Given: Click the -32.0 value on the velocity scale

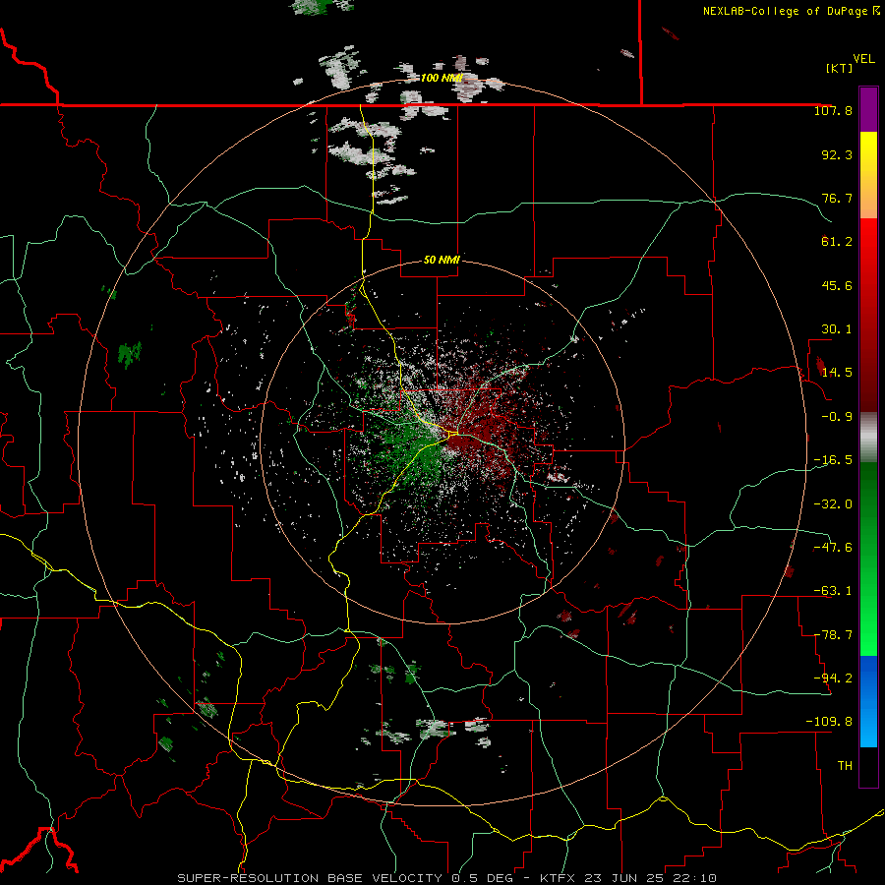Looking at the screenshot, I should point(833,504).
